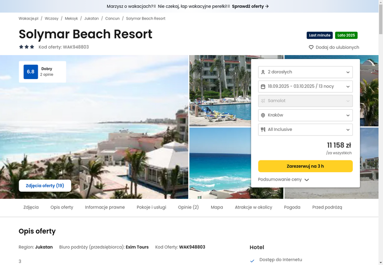383x265 pixels.
Task: Switch to the Pokoje i usługi tab
Action: 151,207
